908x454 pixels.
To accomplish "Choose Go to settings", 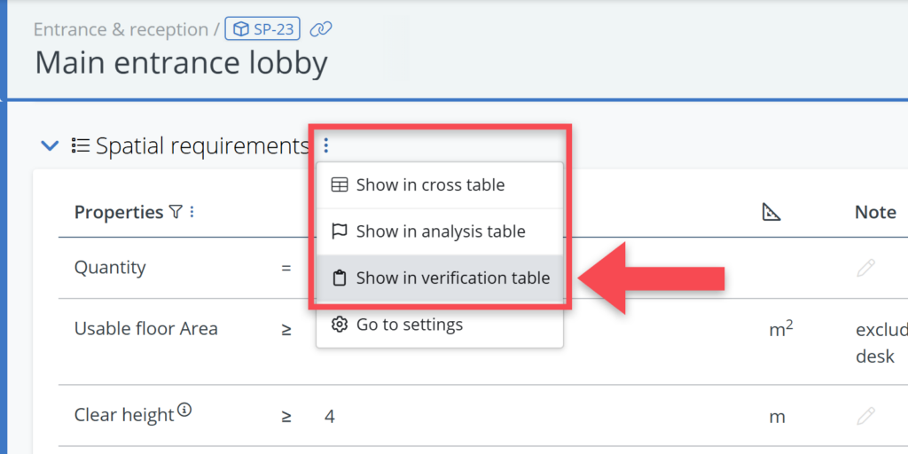I will (409, 325).
